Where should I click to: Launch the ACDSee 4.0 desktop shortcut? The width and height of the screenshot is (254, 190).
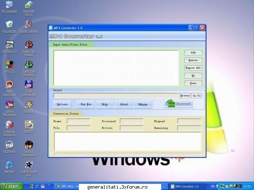[x=10, y=47]
